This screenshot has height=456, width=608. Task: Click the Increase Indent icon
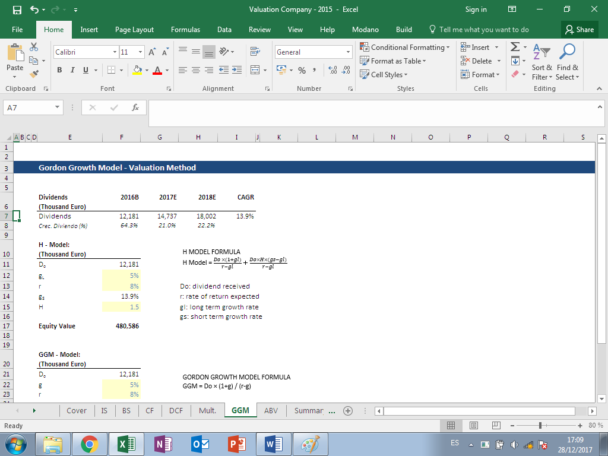tap(237, 70)
